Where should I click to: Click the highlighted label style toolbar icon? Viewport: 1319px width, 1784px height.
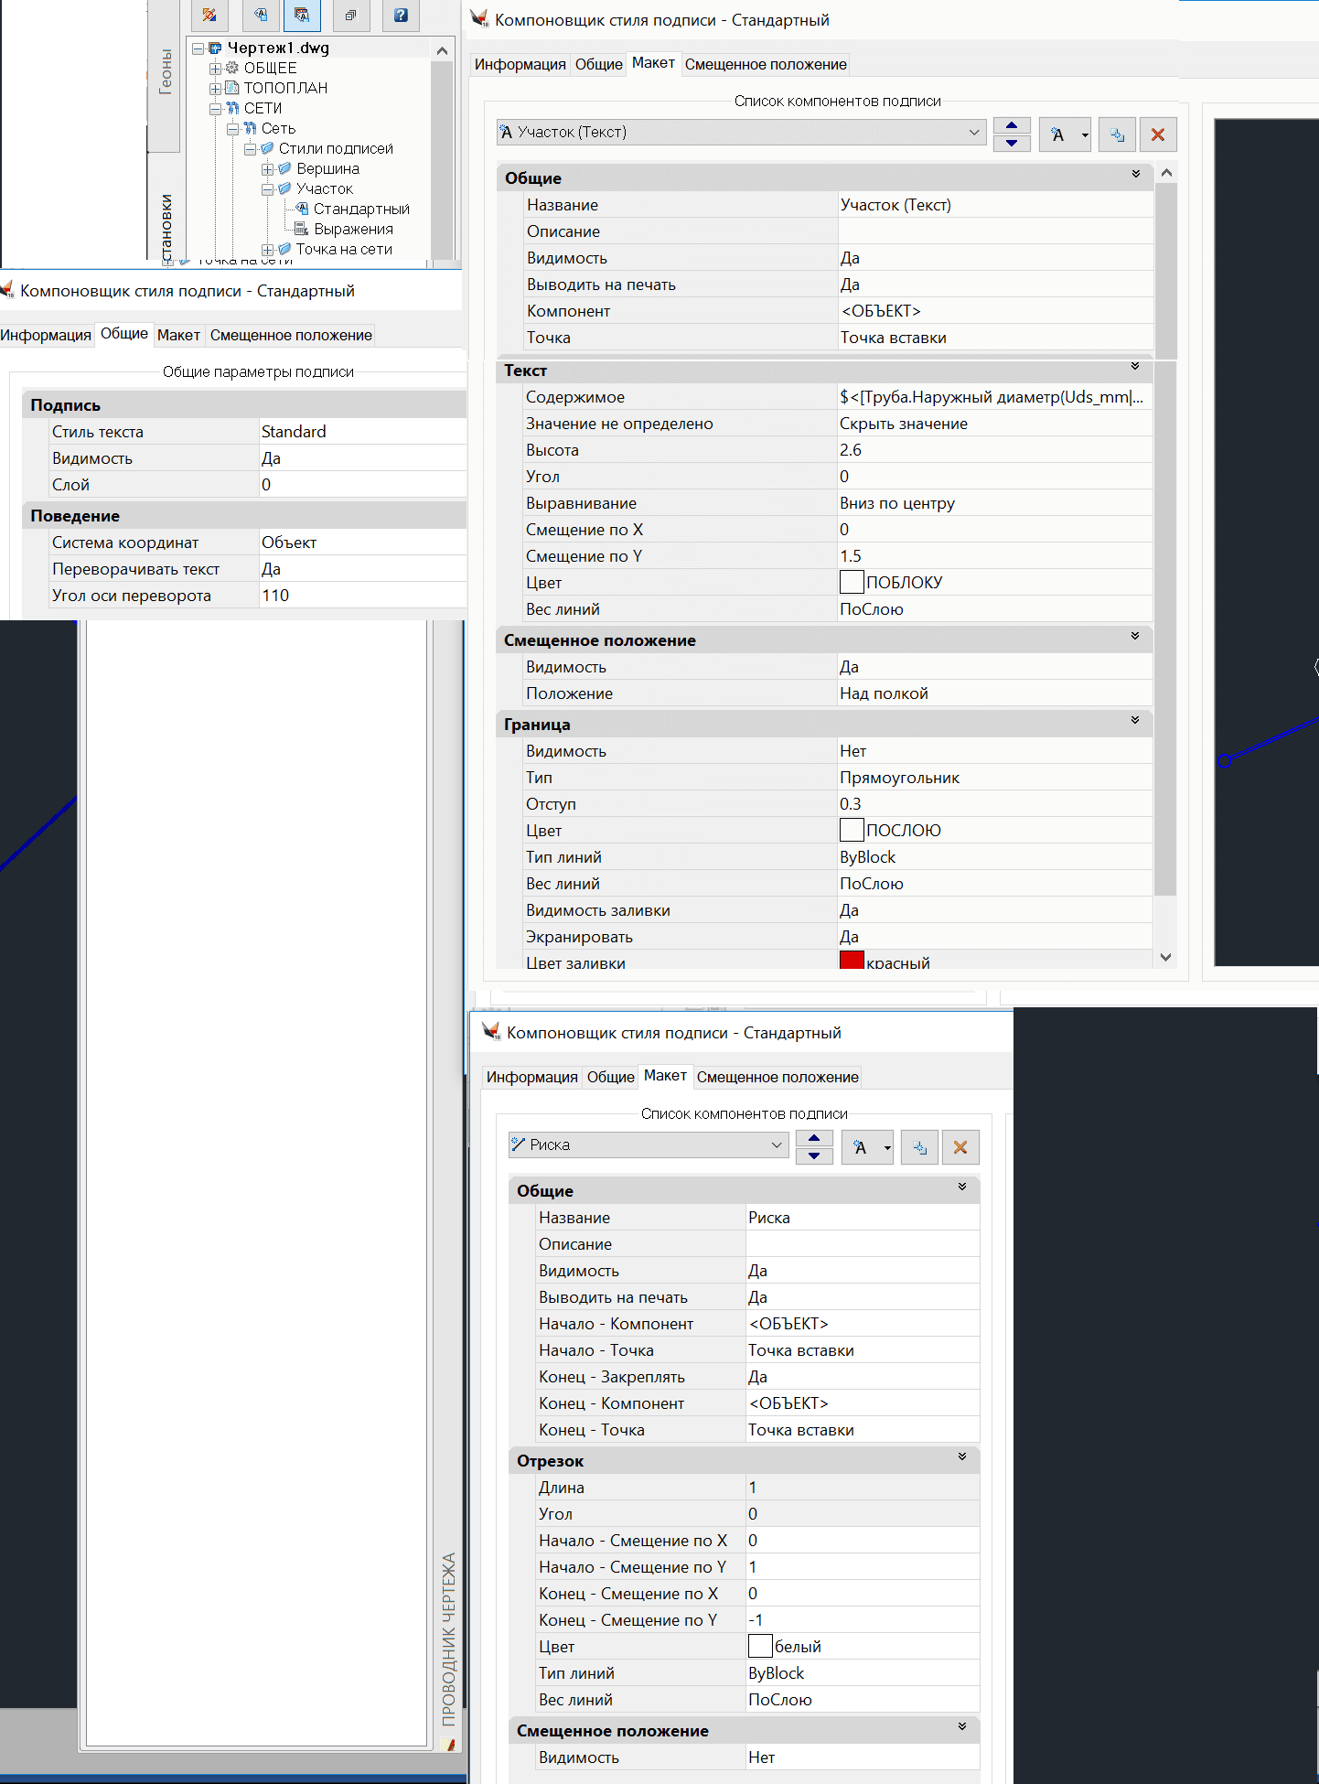pos(302,15)
